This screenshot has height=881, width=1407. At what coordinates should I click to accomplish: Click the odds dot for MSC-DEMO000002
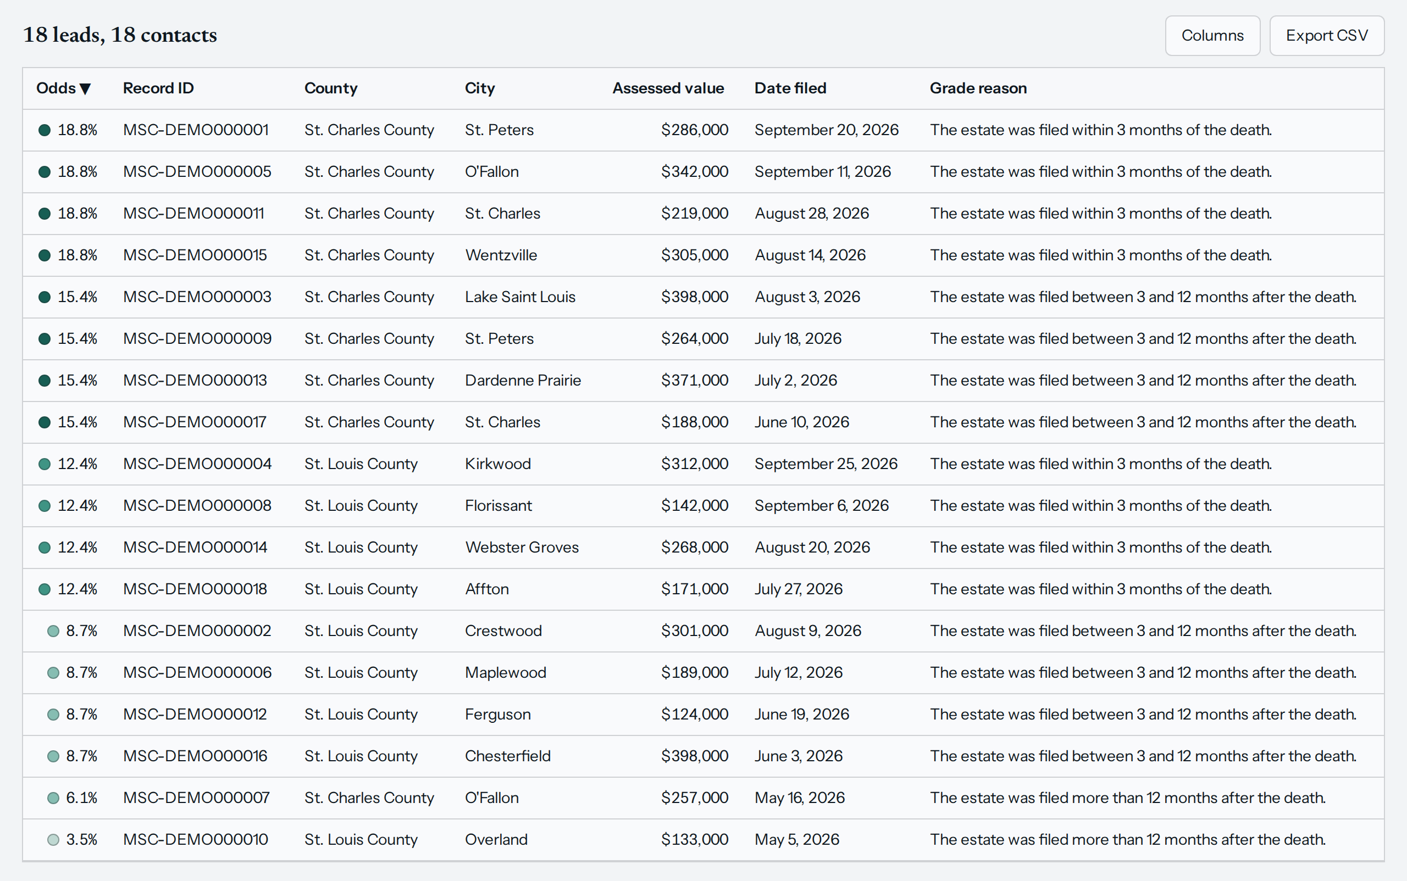[x=53, y=631]
